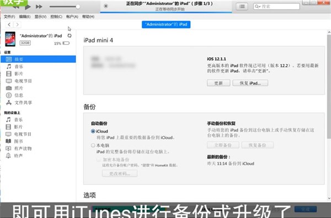Open 图书 under 我的设备上
The width and height of the screenshot is (331, 218).
(38, 141)
